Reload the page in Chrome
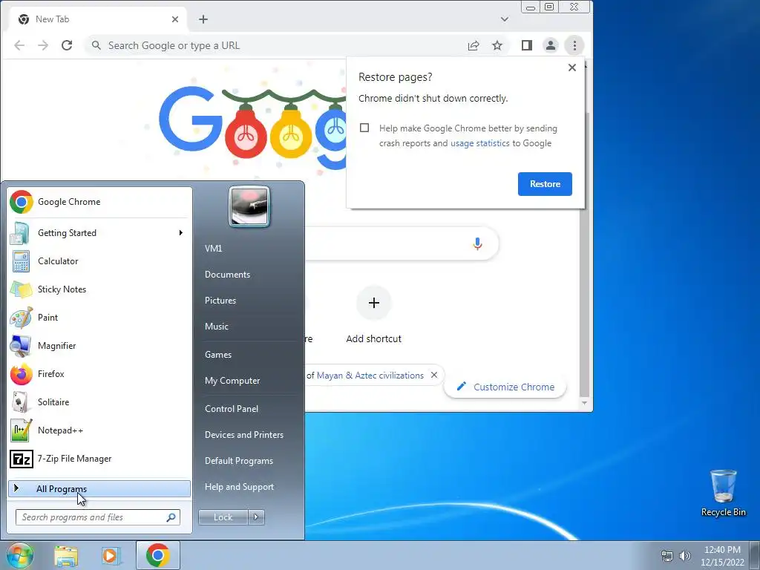 click(x=67, y=45)
